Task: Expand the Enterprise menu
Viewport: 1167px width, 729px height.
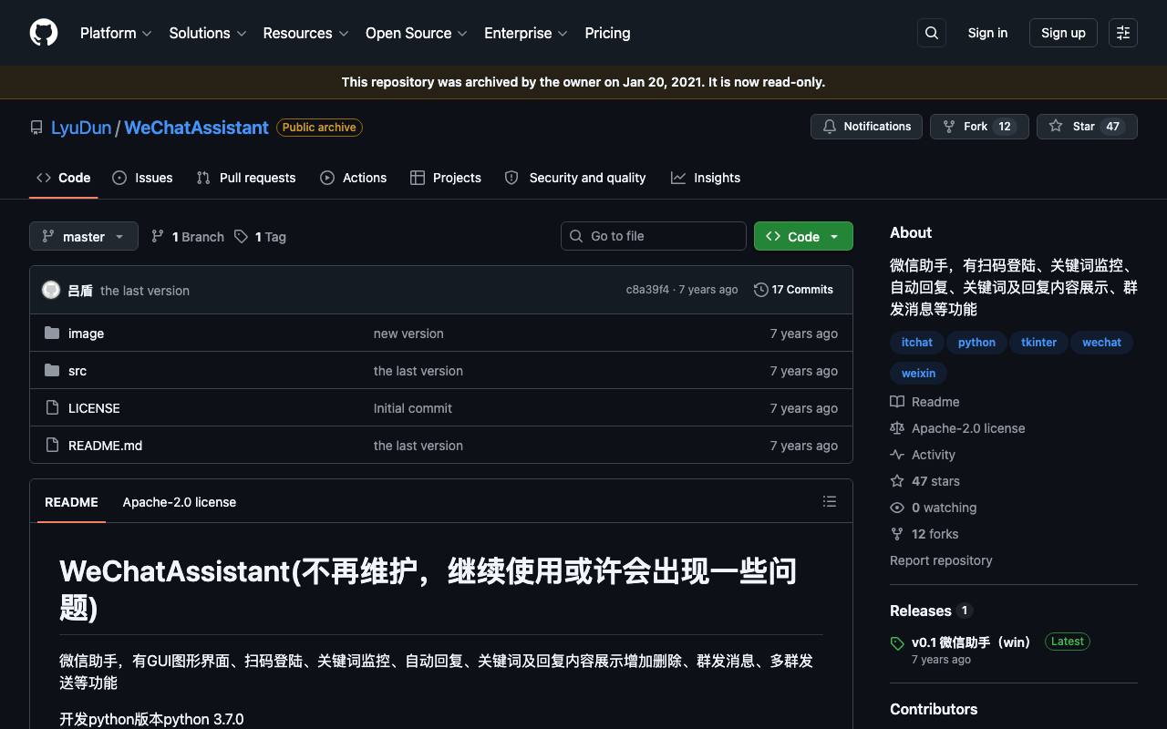Action: 526,33
